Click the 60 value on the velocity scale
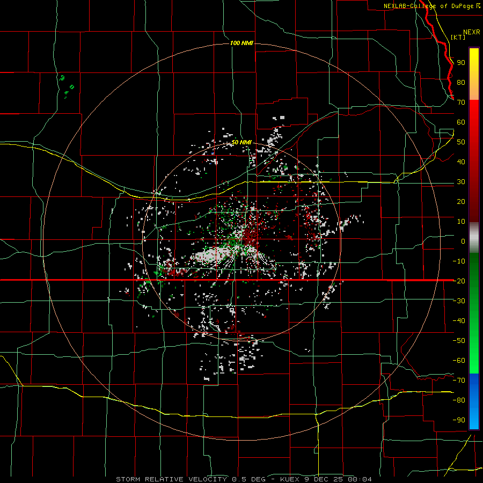This screenshot has width=483, height=483. (x=461, y=122)
